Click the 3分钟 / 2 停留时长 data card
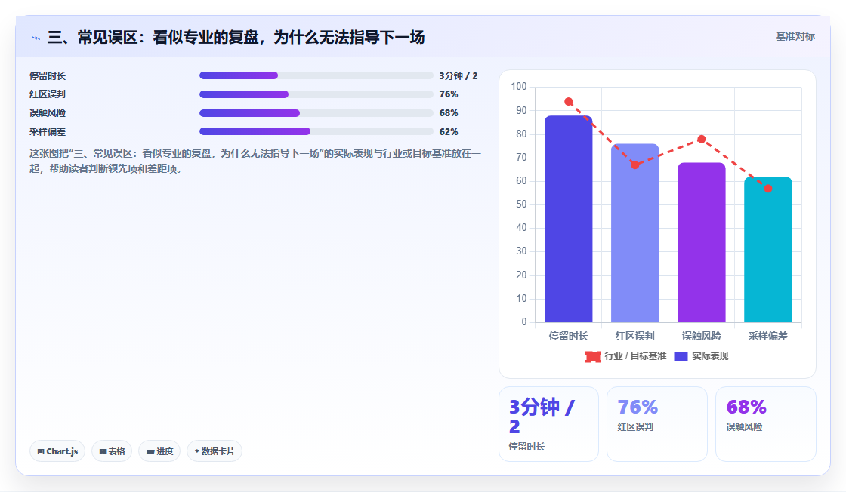 [548, 424]
